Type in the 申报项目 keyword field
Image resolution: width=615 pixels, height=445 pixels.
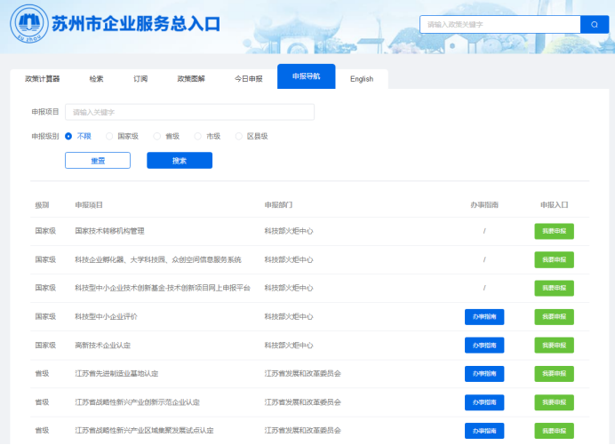[x=189, y=112]
